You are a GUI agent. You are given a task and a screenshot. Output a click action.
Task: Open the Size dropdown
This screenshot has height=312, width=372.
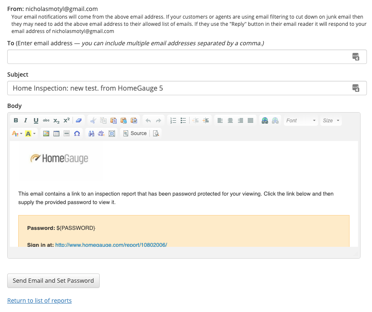coord(331,121)
